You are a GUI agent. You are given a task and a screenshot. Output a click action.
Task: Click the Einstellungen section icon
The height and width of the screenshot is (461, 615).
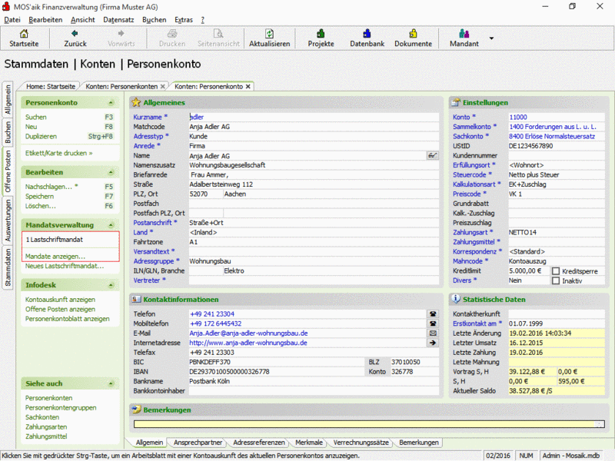point(456,103)
